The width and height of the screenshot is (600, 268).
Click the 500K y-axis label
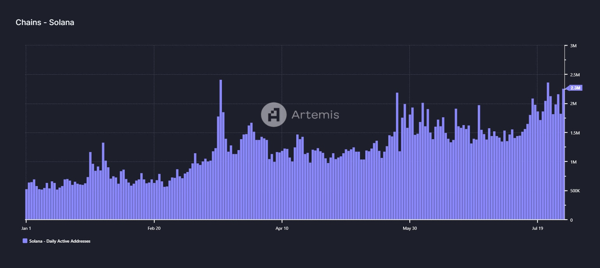pyautogui.click(x=575, y=191)
